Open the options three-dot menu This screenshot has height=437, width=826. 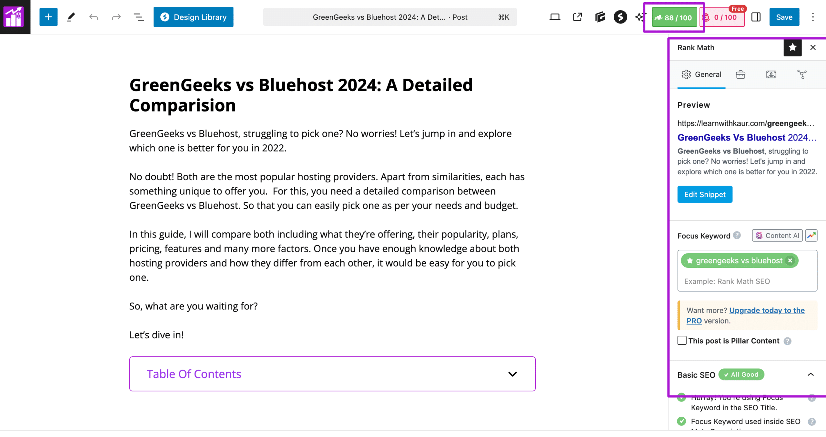(813, 17)
